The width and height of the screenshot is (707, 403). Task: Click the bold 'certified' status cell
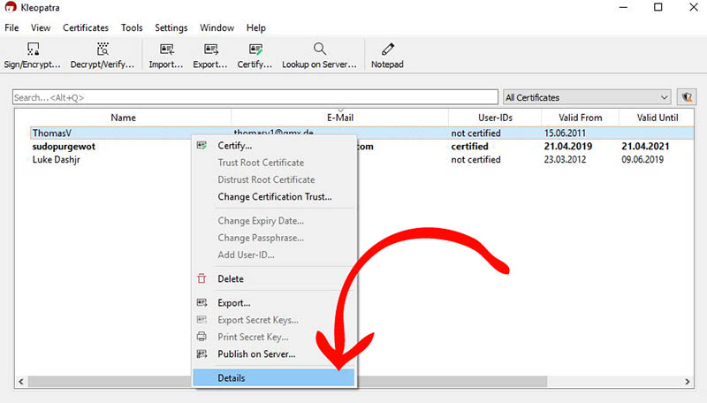click(469, 146)
